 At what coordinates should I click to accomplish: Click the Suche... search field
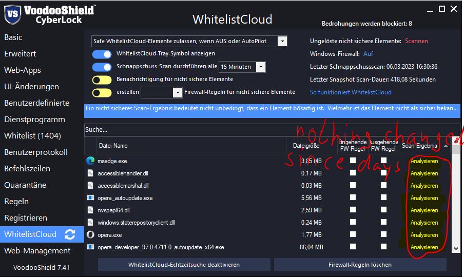272,130
